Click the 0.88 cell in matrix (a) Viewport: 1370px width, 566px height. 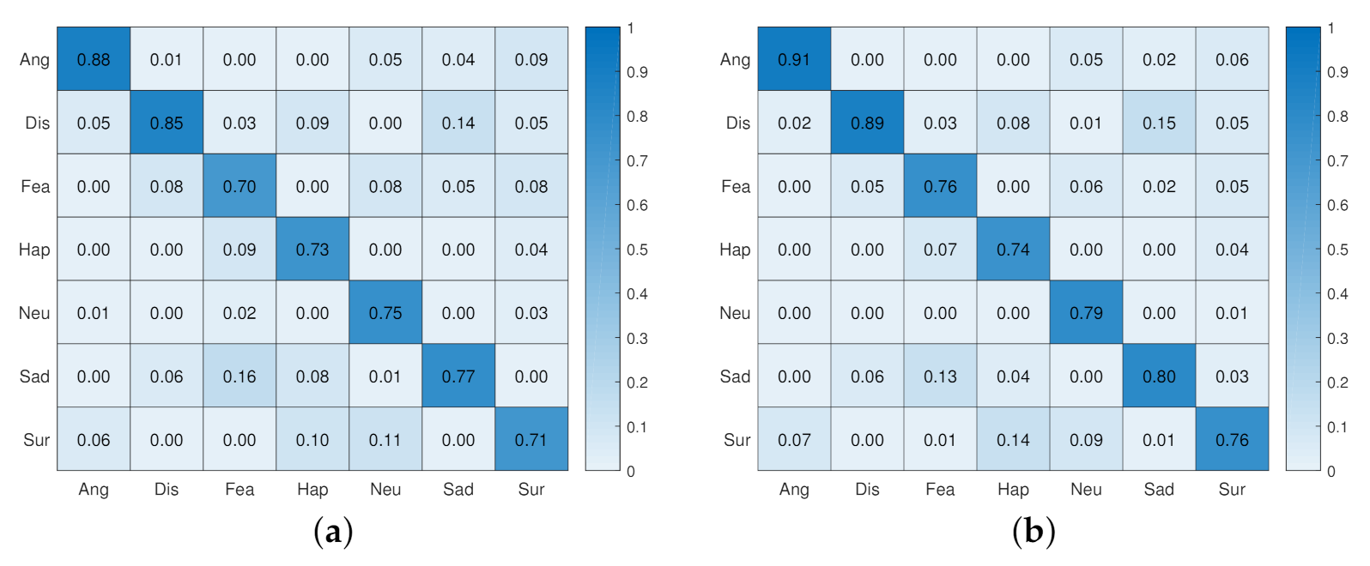(x=94, y=59)
